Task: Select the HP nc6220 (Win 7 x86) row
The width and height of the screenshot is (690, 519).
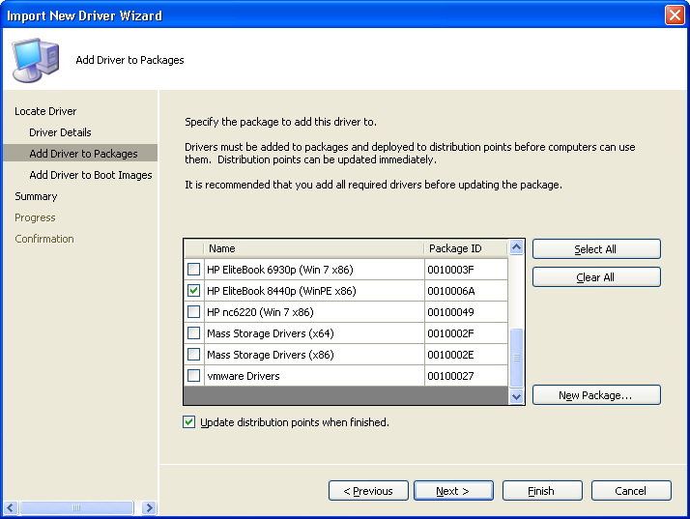Action: click(346, 312)
